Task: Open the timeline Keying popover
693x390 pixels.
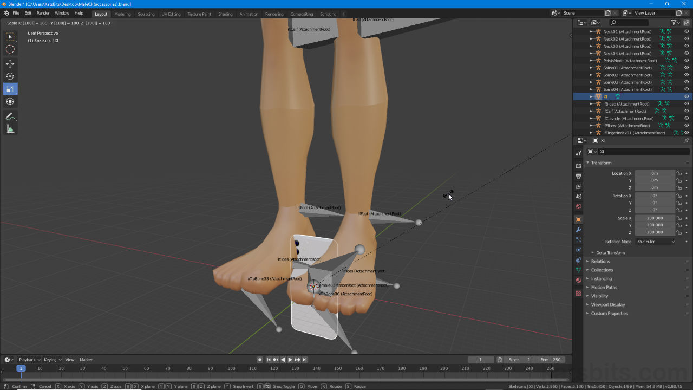Action: coord(52,360)
